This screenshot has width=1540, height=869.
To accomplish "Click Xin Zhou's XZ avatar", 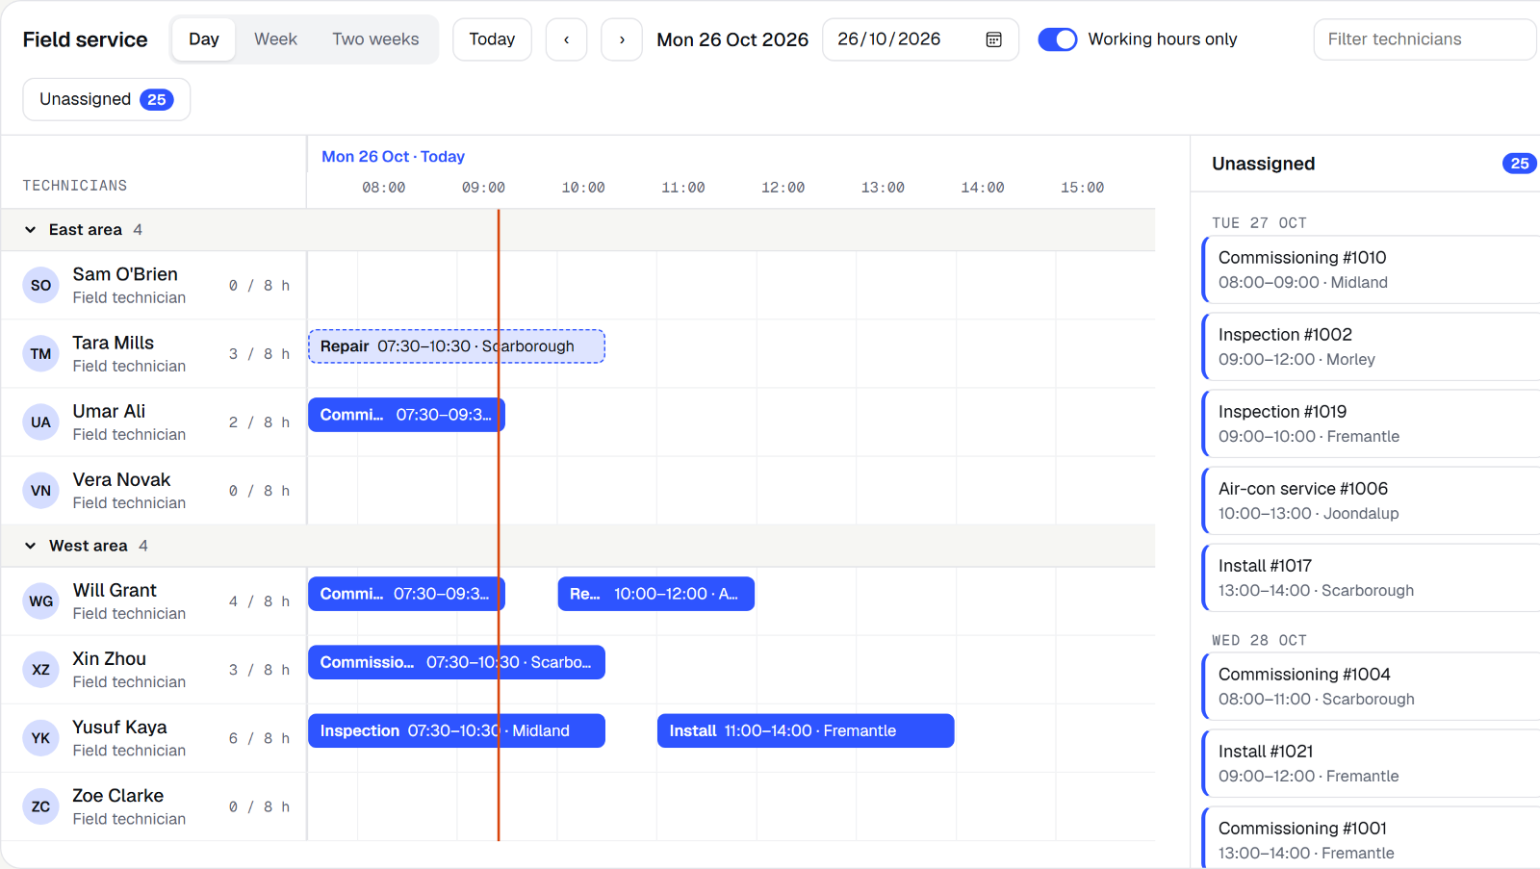I will point(40,670).
